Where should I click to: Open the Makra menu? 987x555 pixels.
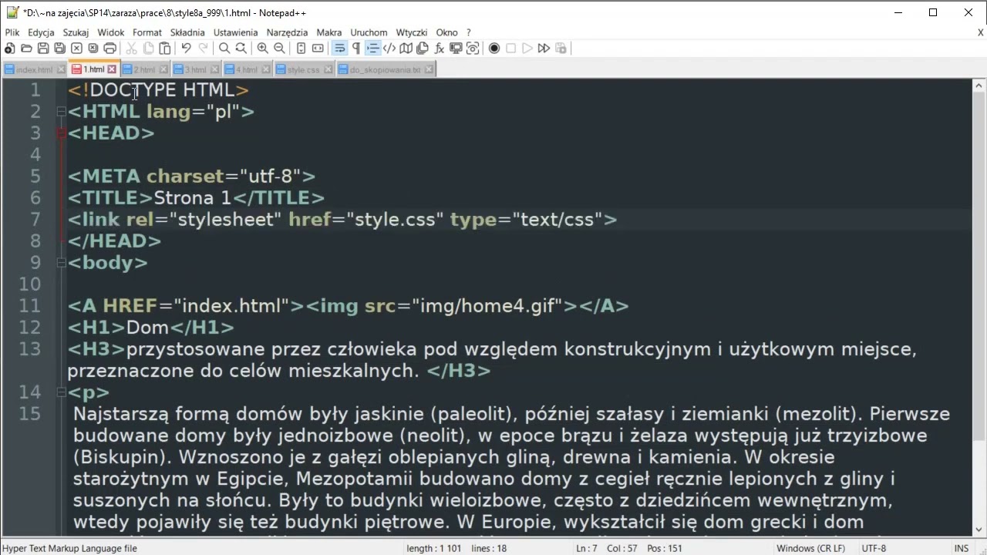pyautogui.click(x=329, y=32)
